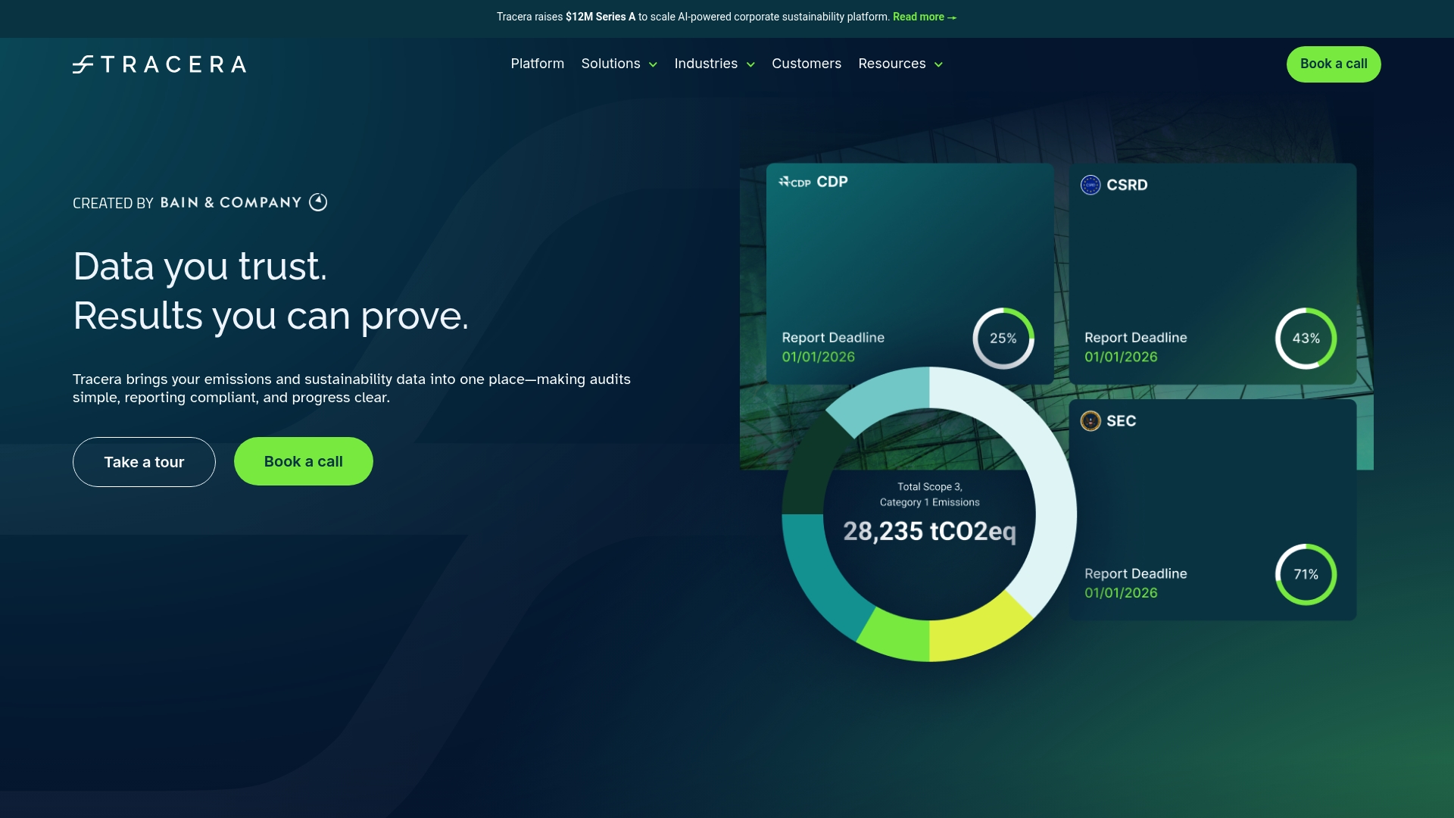Click the Take a tour button
This screenshot has width=1454, height=818.
[x=143, y=461]
